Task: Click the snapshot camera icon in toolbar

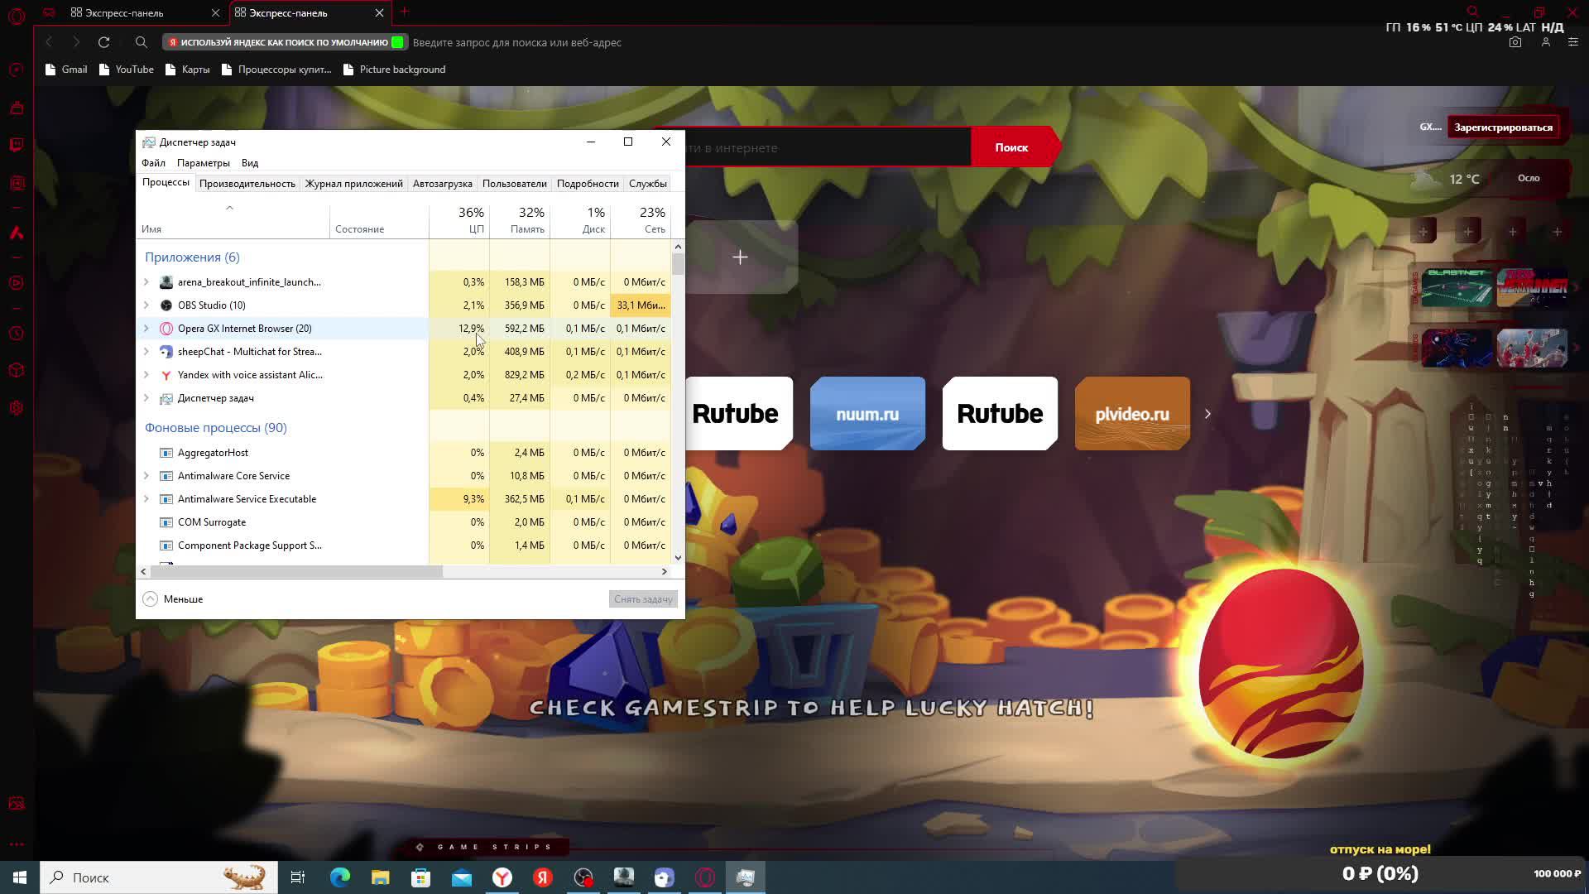Action: click(1515, 42)
